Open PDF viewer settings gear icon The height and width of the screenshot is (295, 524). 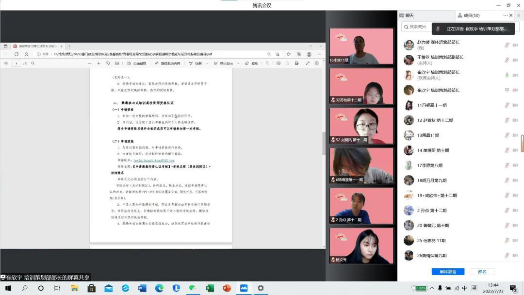[x=317, y=63]
